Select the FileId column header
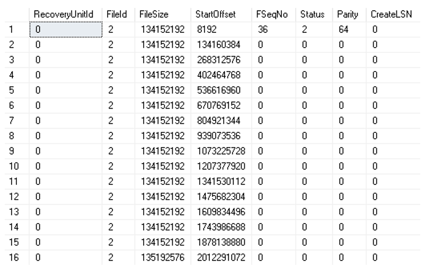This screenshot has height=268, width=425. point(117,13)
